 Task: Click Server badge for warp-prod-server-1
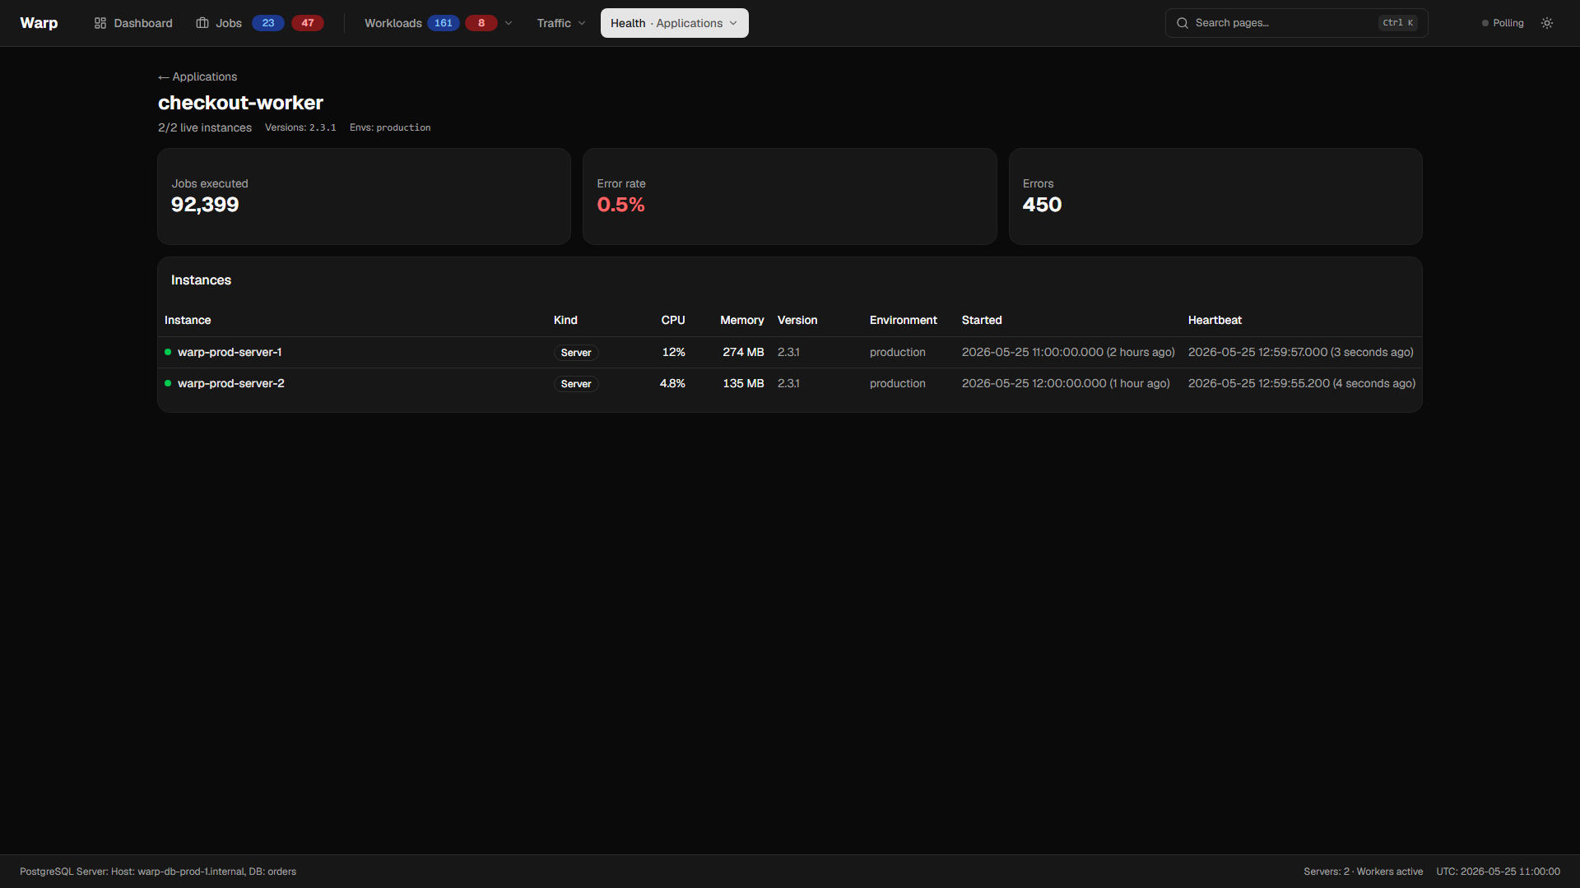(576, 353)
